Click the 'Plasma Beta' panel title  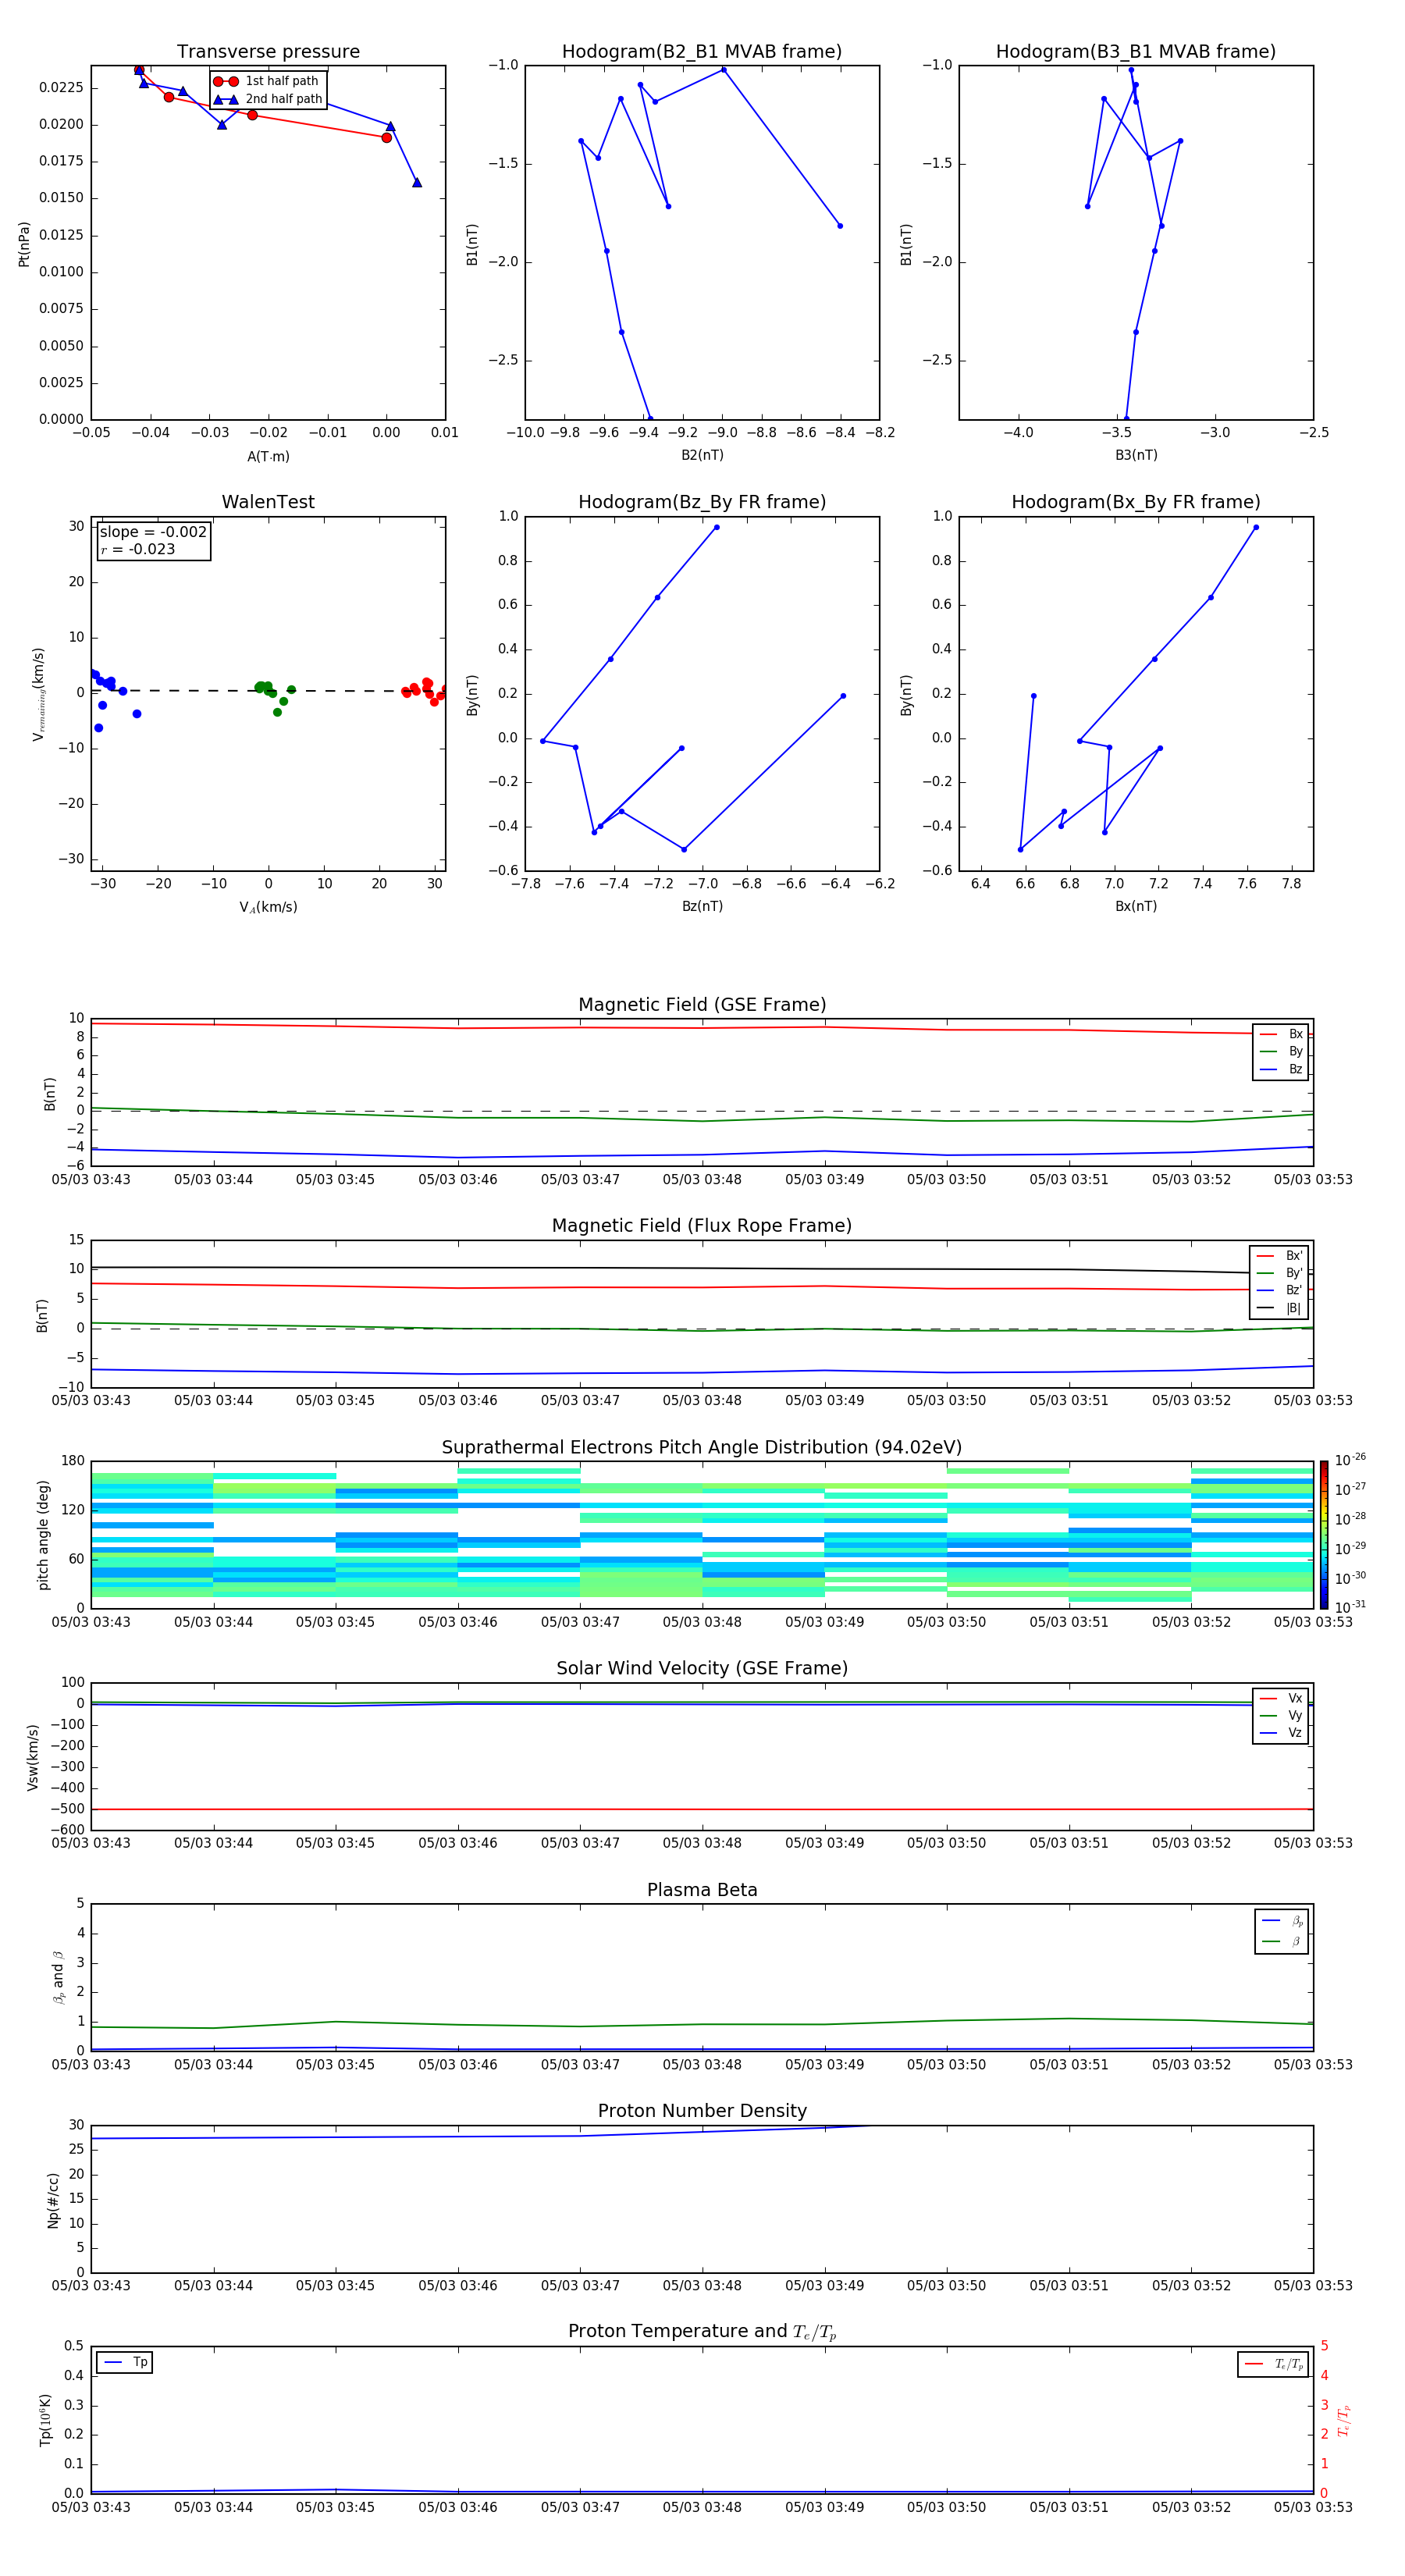702,1890
